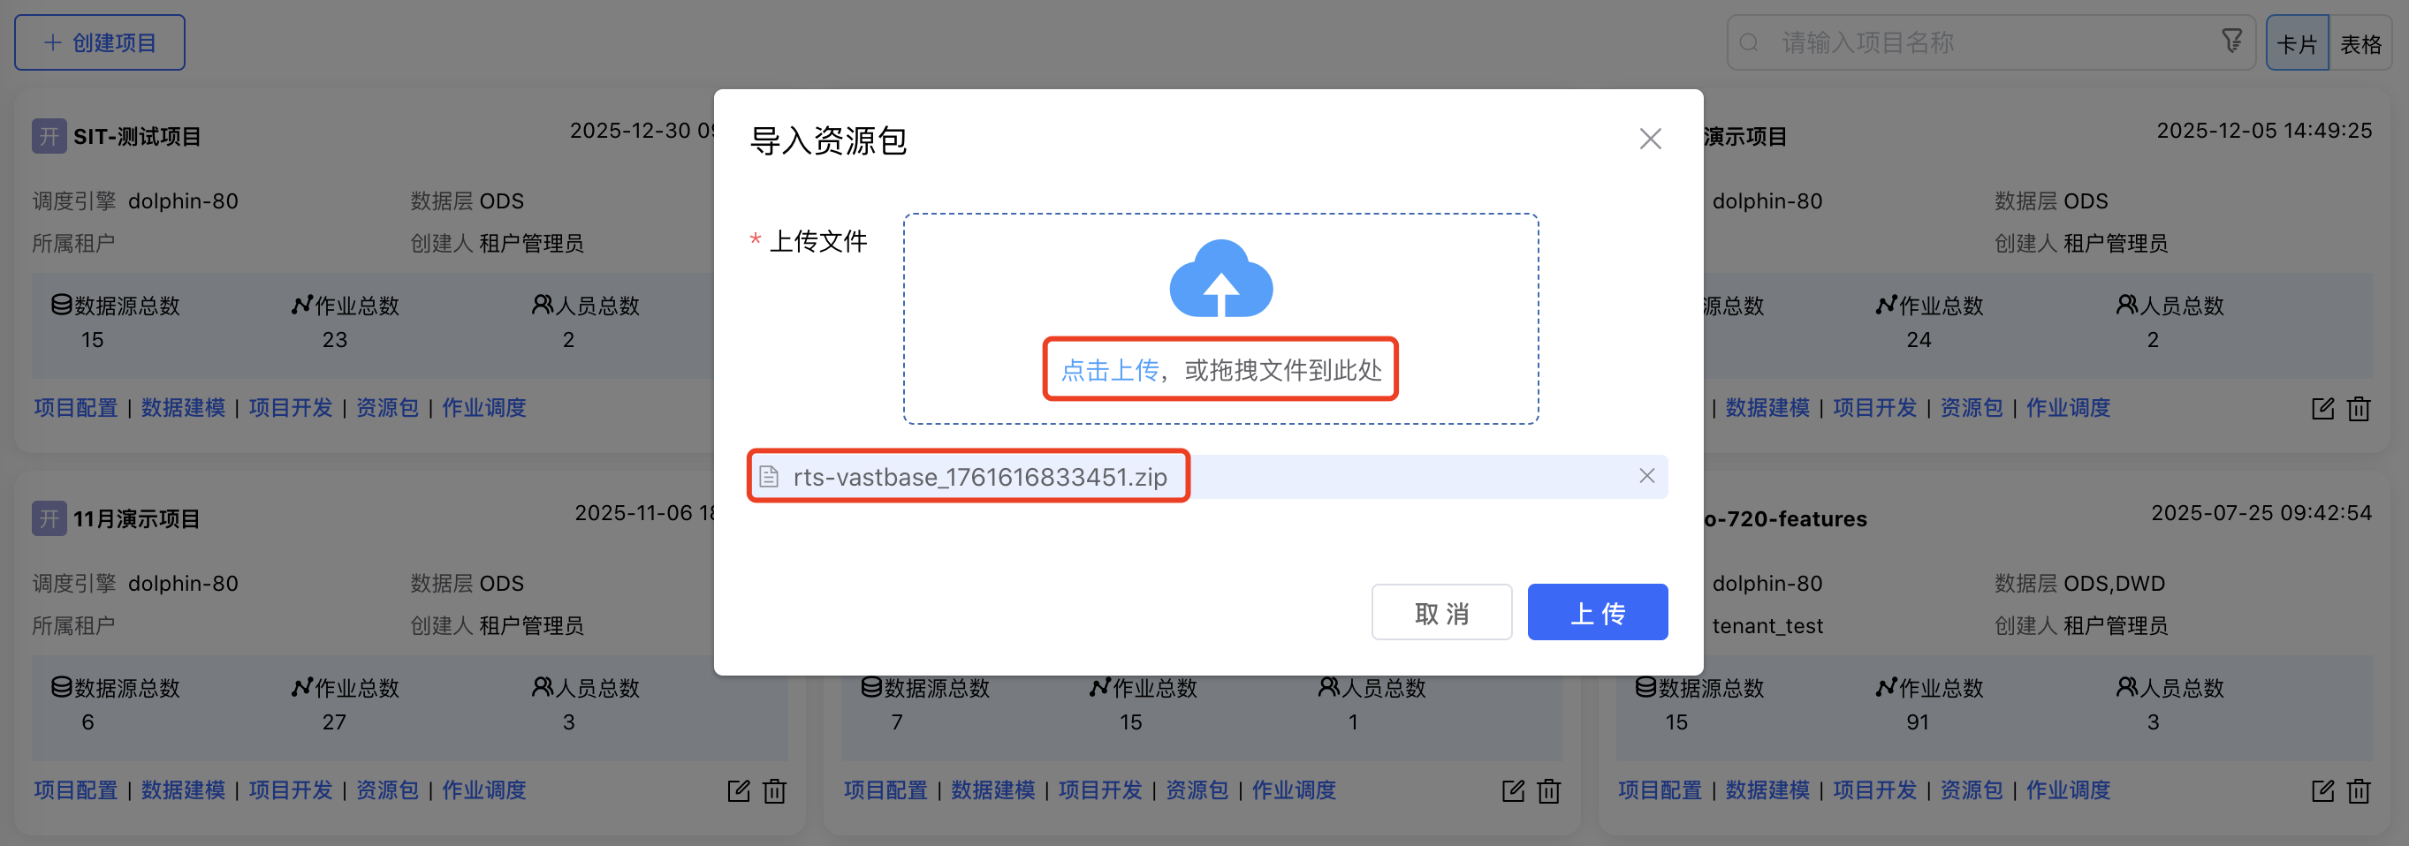The width and height of the screenshot is (2409, 846).
Task: Delete the project with 7 data sources
Action: tap(1548, 791)
